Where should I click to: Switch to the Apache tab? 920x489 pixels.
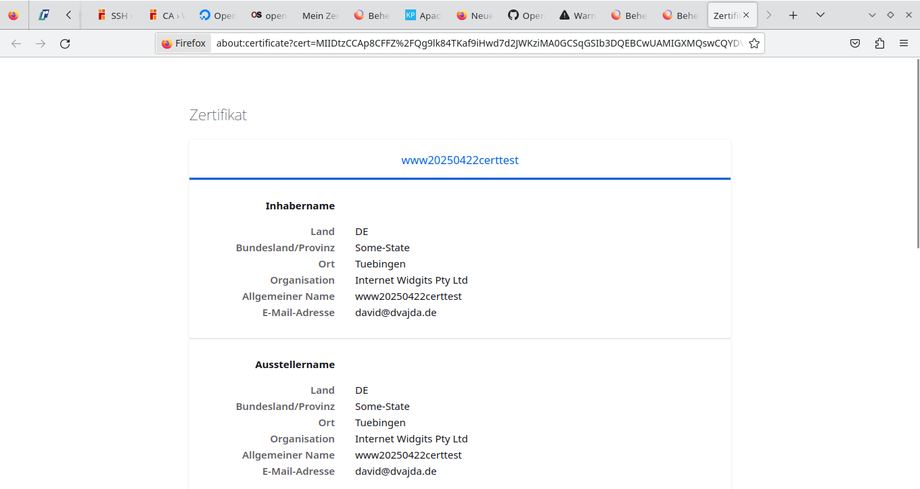click(423, 15)
